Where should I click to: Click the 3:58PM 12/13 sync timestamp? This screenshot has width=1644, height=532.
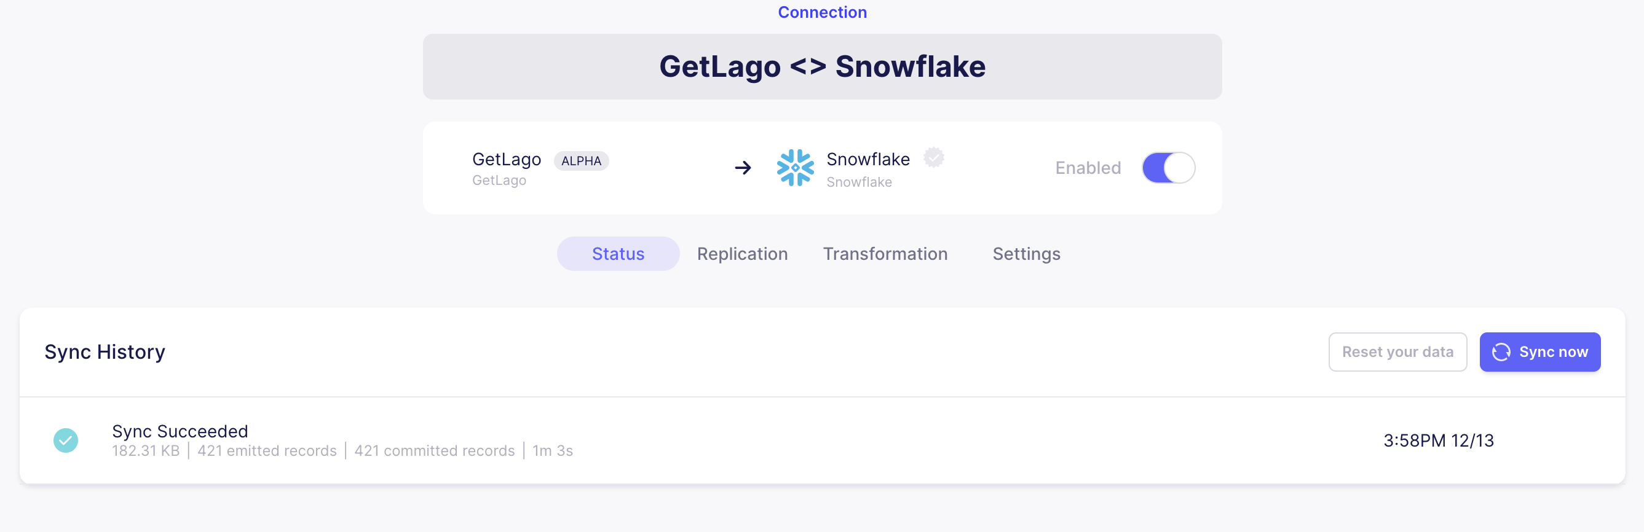coord(1439,441)
